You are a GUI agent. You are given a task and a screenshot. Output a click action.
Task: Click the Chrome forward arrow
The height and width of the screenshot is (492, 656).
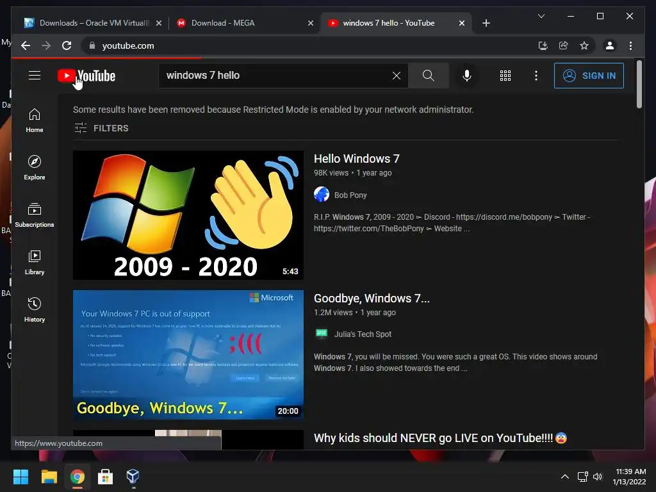[46, 45]
